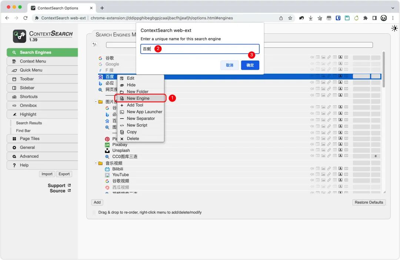
Task: Click the teal floppy-disk extension icon
Action: point(347,18)
